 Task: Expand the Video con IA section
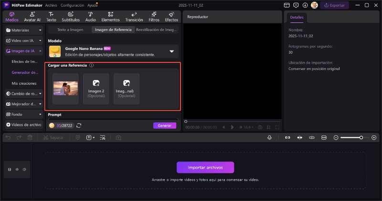(24, 40)
